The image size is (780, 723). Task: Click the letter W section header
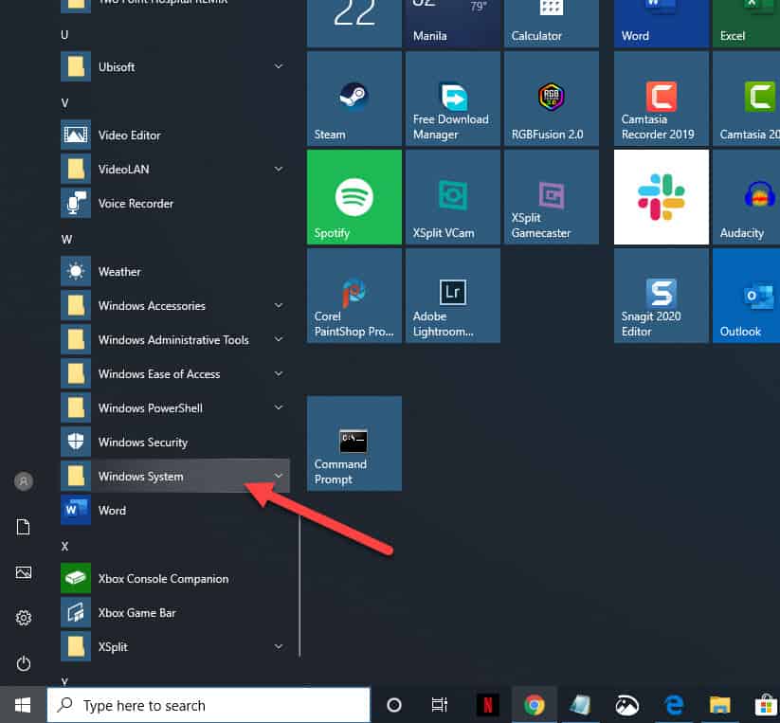click(66, 240)
